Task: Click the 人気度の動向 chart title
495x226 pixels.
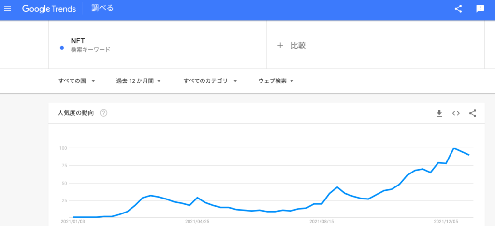Action: (76, 113)
